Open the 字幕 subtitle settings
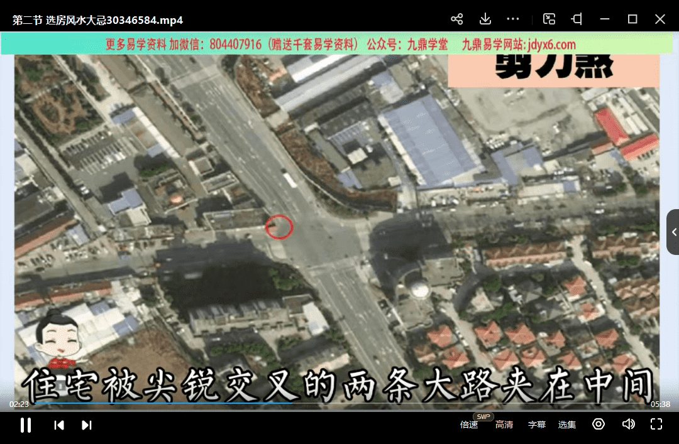679x444 pixels. (536, 425)
